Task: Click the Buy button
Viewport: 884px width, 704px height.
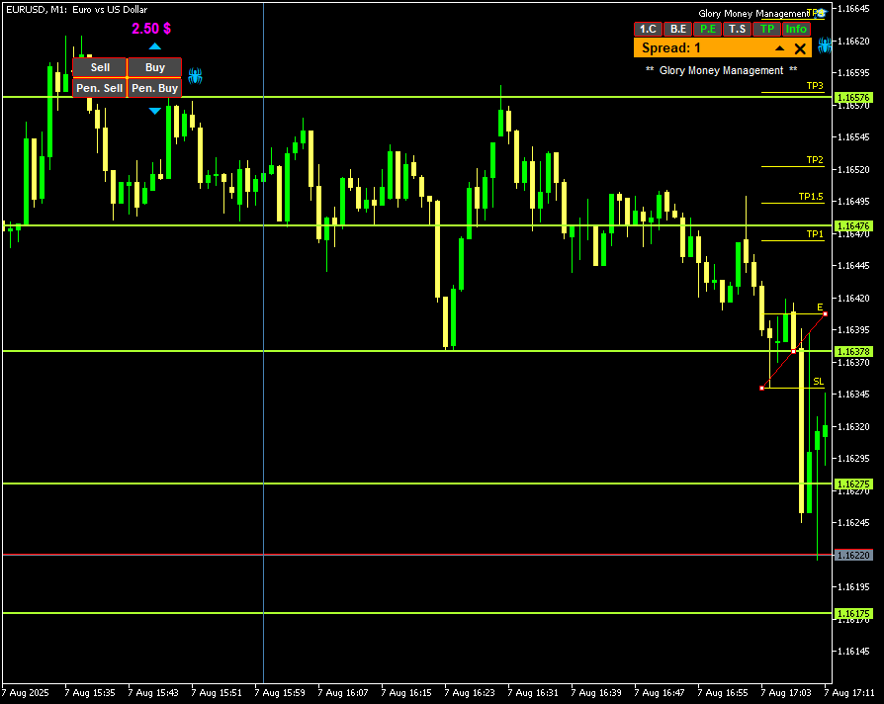Action: coord(154,67)
